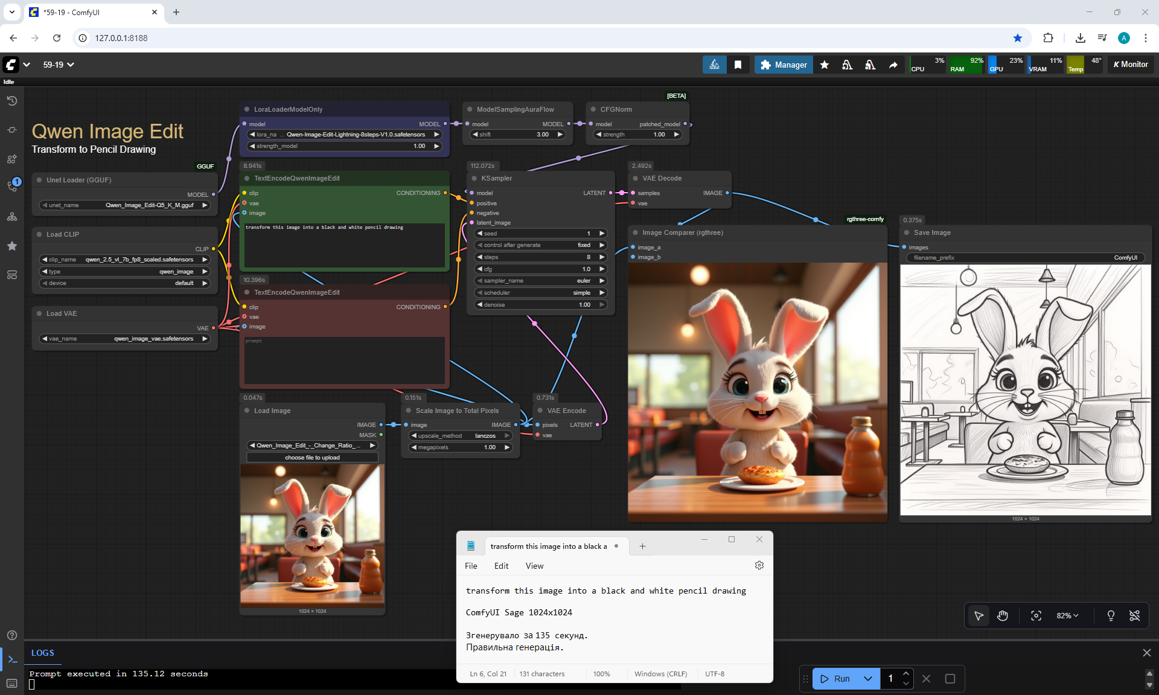Open Notepad settings gear icon
Image resolution: width=1159 pixels, height=695 pixels.
click(759, 565)
